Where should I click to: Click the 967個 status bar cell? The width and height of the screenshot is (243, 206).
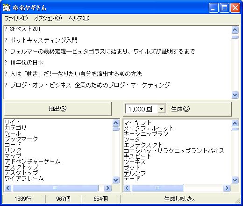point(63,199)
